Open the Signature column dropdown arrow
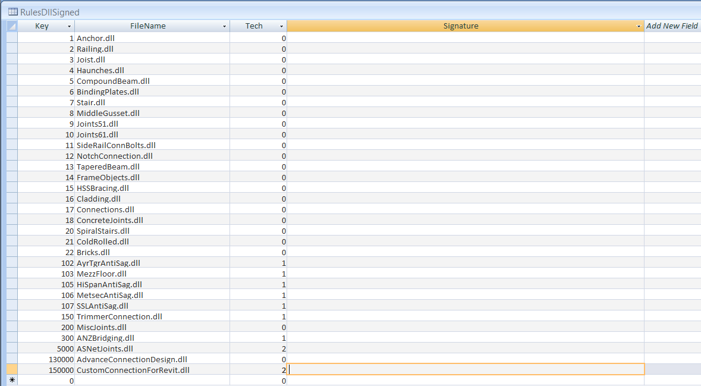 tap(639, 26)
